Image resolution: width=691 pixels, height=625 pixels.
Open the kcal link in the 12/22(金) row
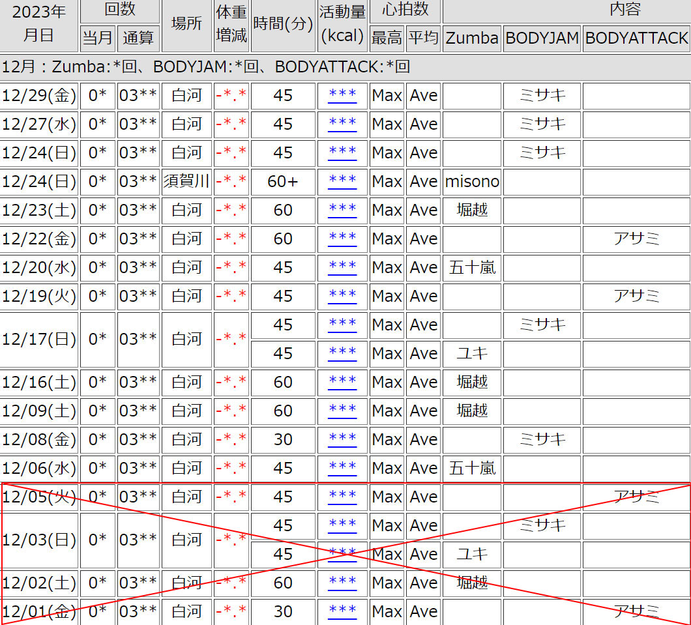(x=342, y=239)
